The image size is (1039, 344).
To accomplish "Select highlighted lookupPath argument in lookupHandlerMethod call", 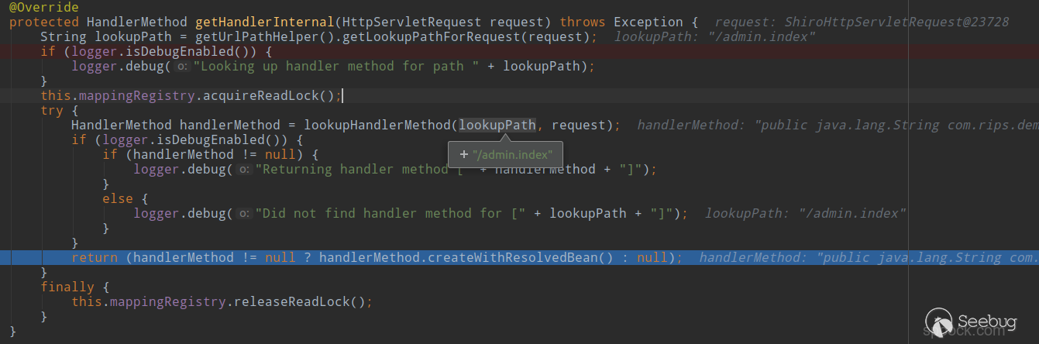I will coord(497,125).
